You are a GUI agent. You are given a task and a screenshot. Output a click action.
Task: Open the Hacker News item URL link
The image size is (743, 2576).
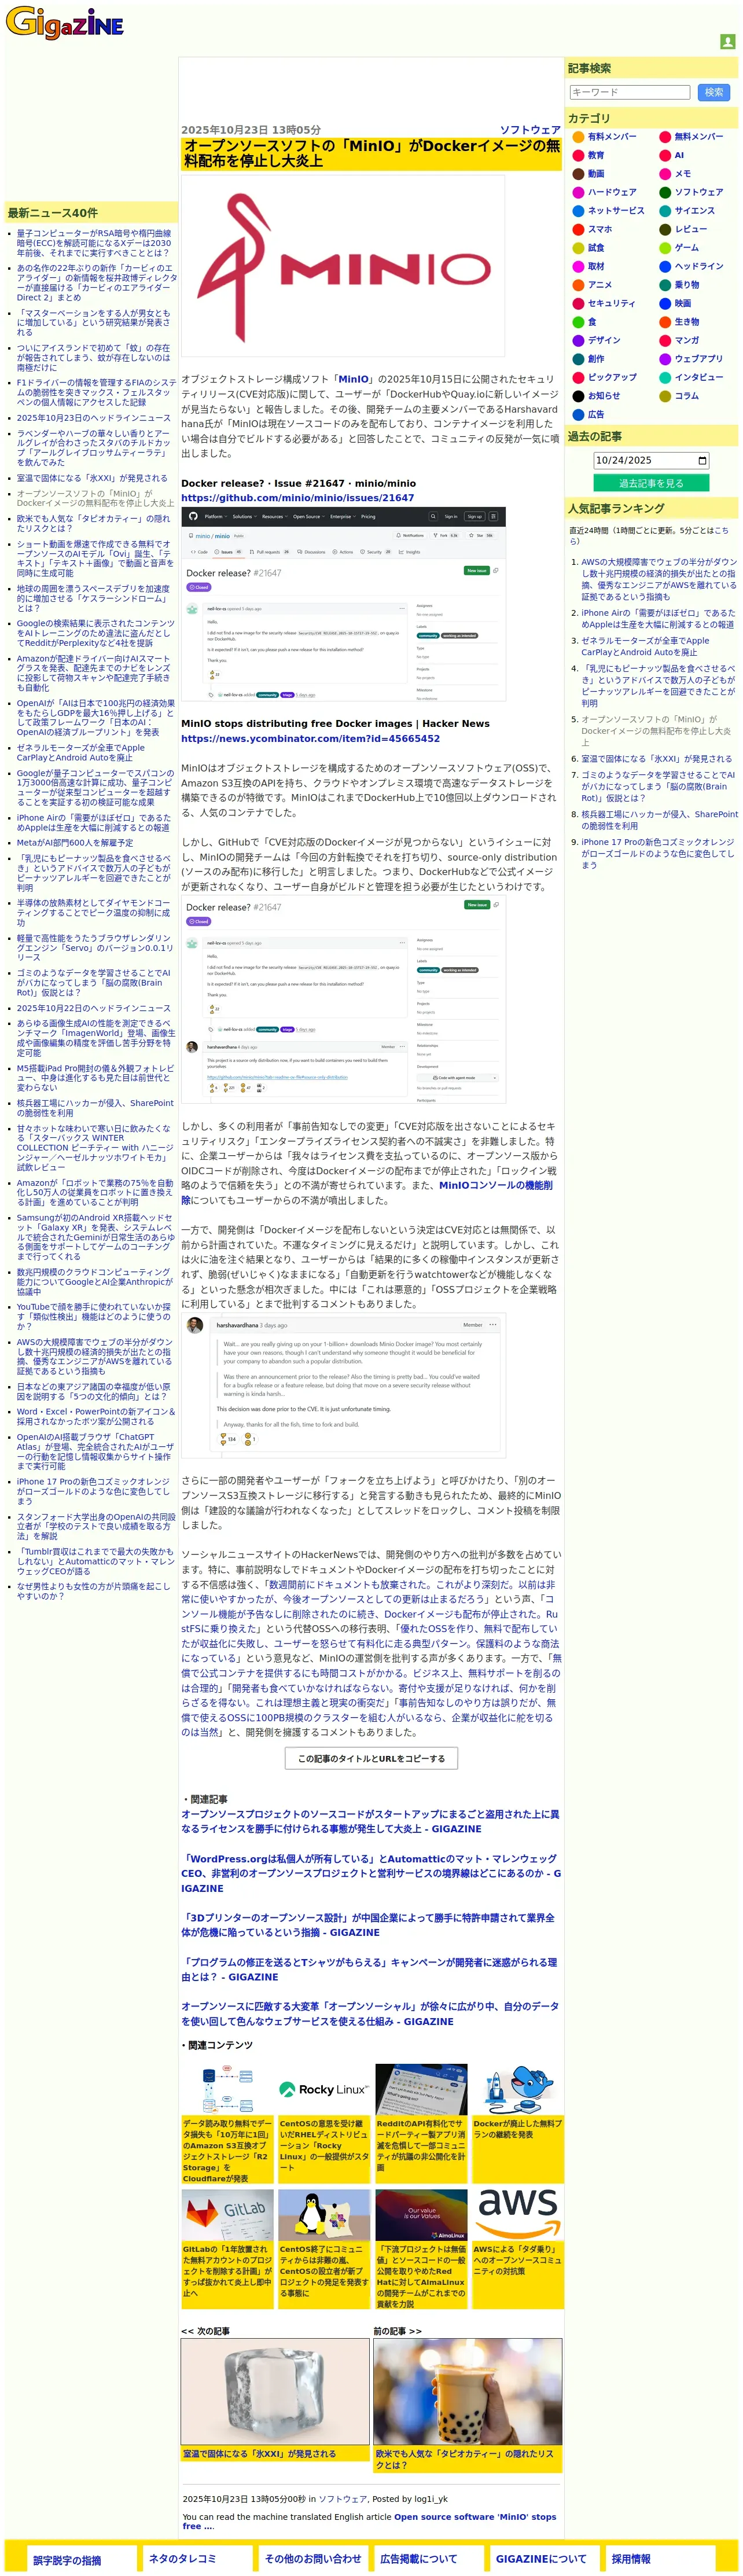310,738
